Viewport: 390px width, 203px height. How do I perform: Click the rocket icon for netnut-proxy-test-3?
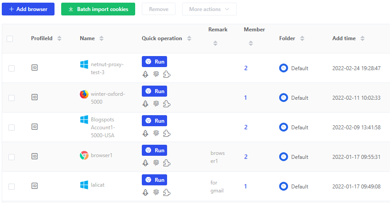click(145, 74)
